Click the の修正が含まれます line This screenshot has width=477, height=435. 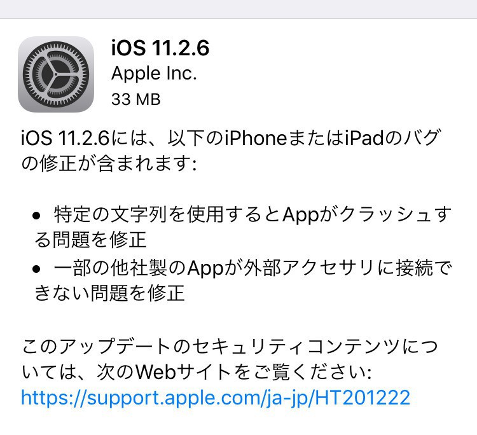click(109, 163)
